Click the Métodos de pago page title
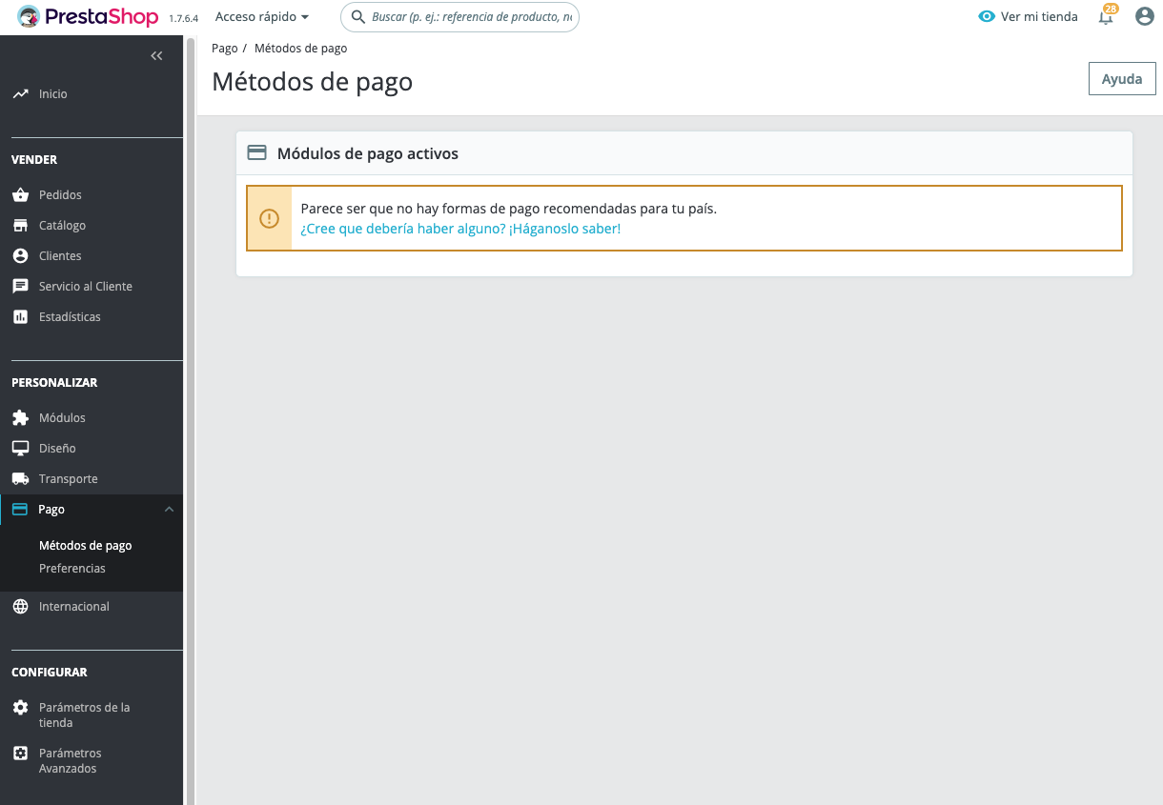Viewport: 1163px width, 805px height. point(313,82)
